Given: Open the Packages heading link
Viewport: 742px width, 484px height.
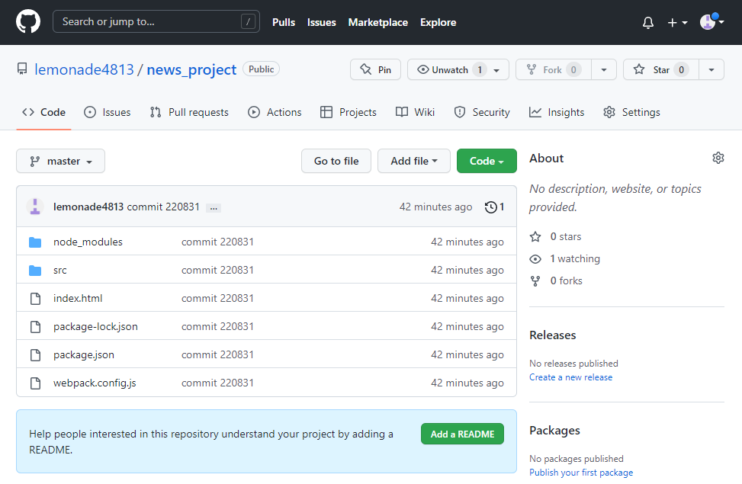Looking at the screenshot, I should [x=554, y=431].
